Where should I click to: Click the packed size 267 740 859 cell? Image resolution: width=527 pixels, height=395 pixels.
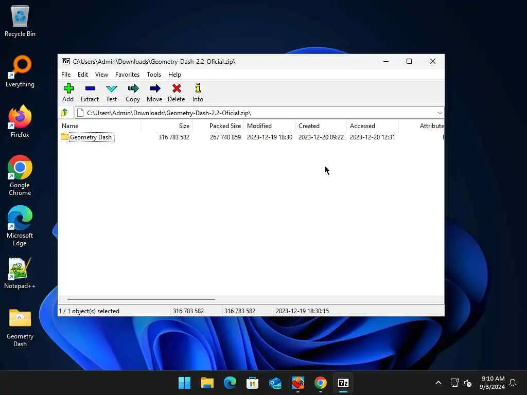click(225, 137)
